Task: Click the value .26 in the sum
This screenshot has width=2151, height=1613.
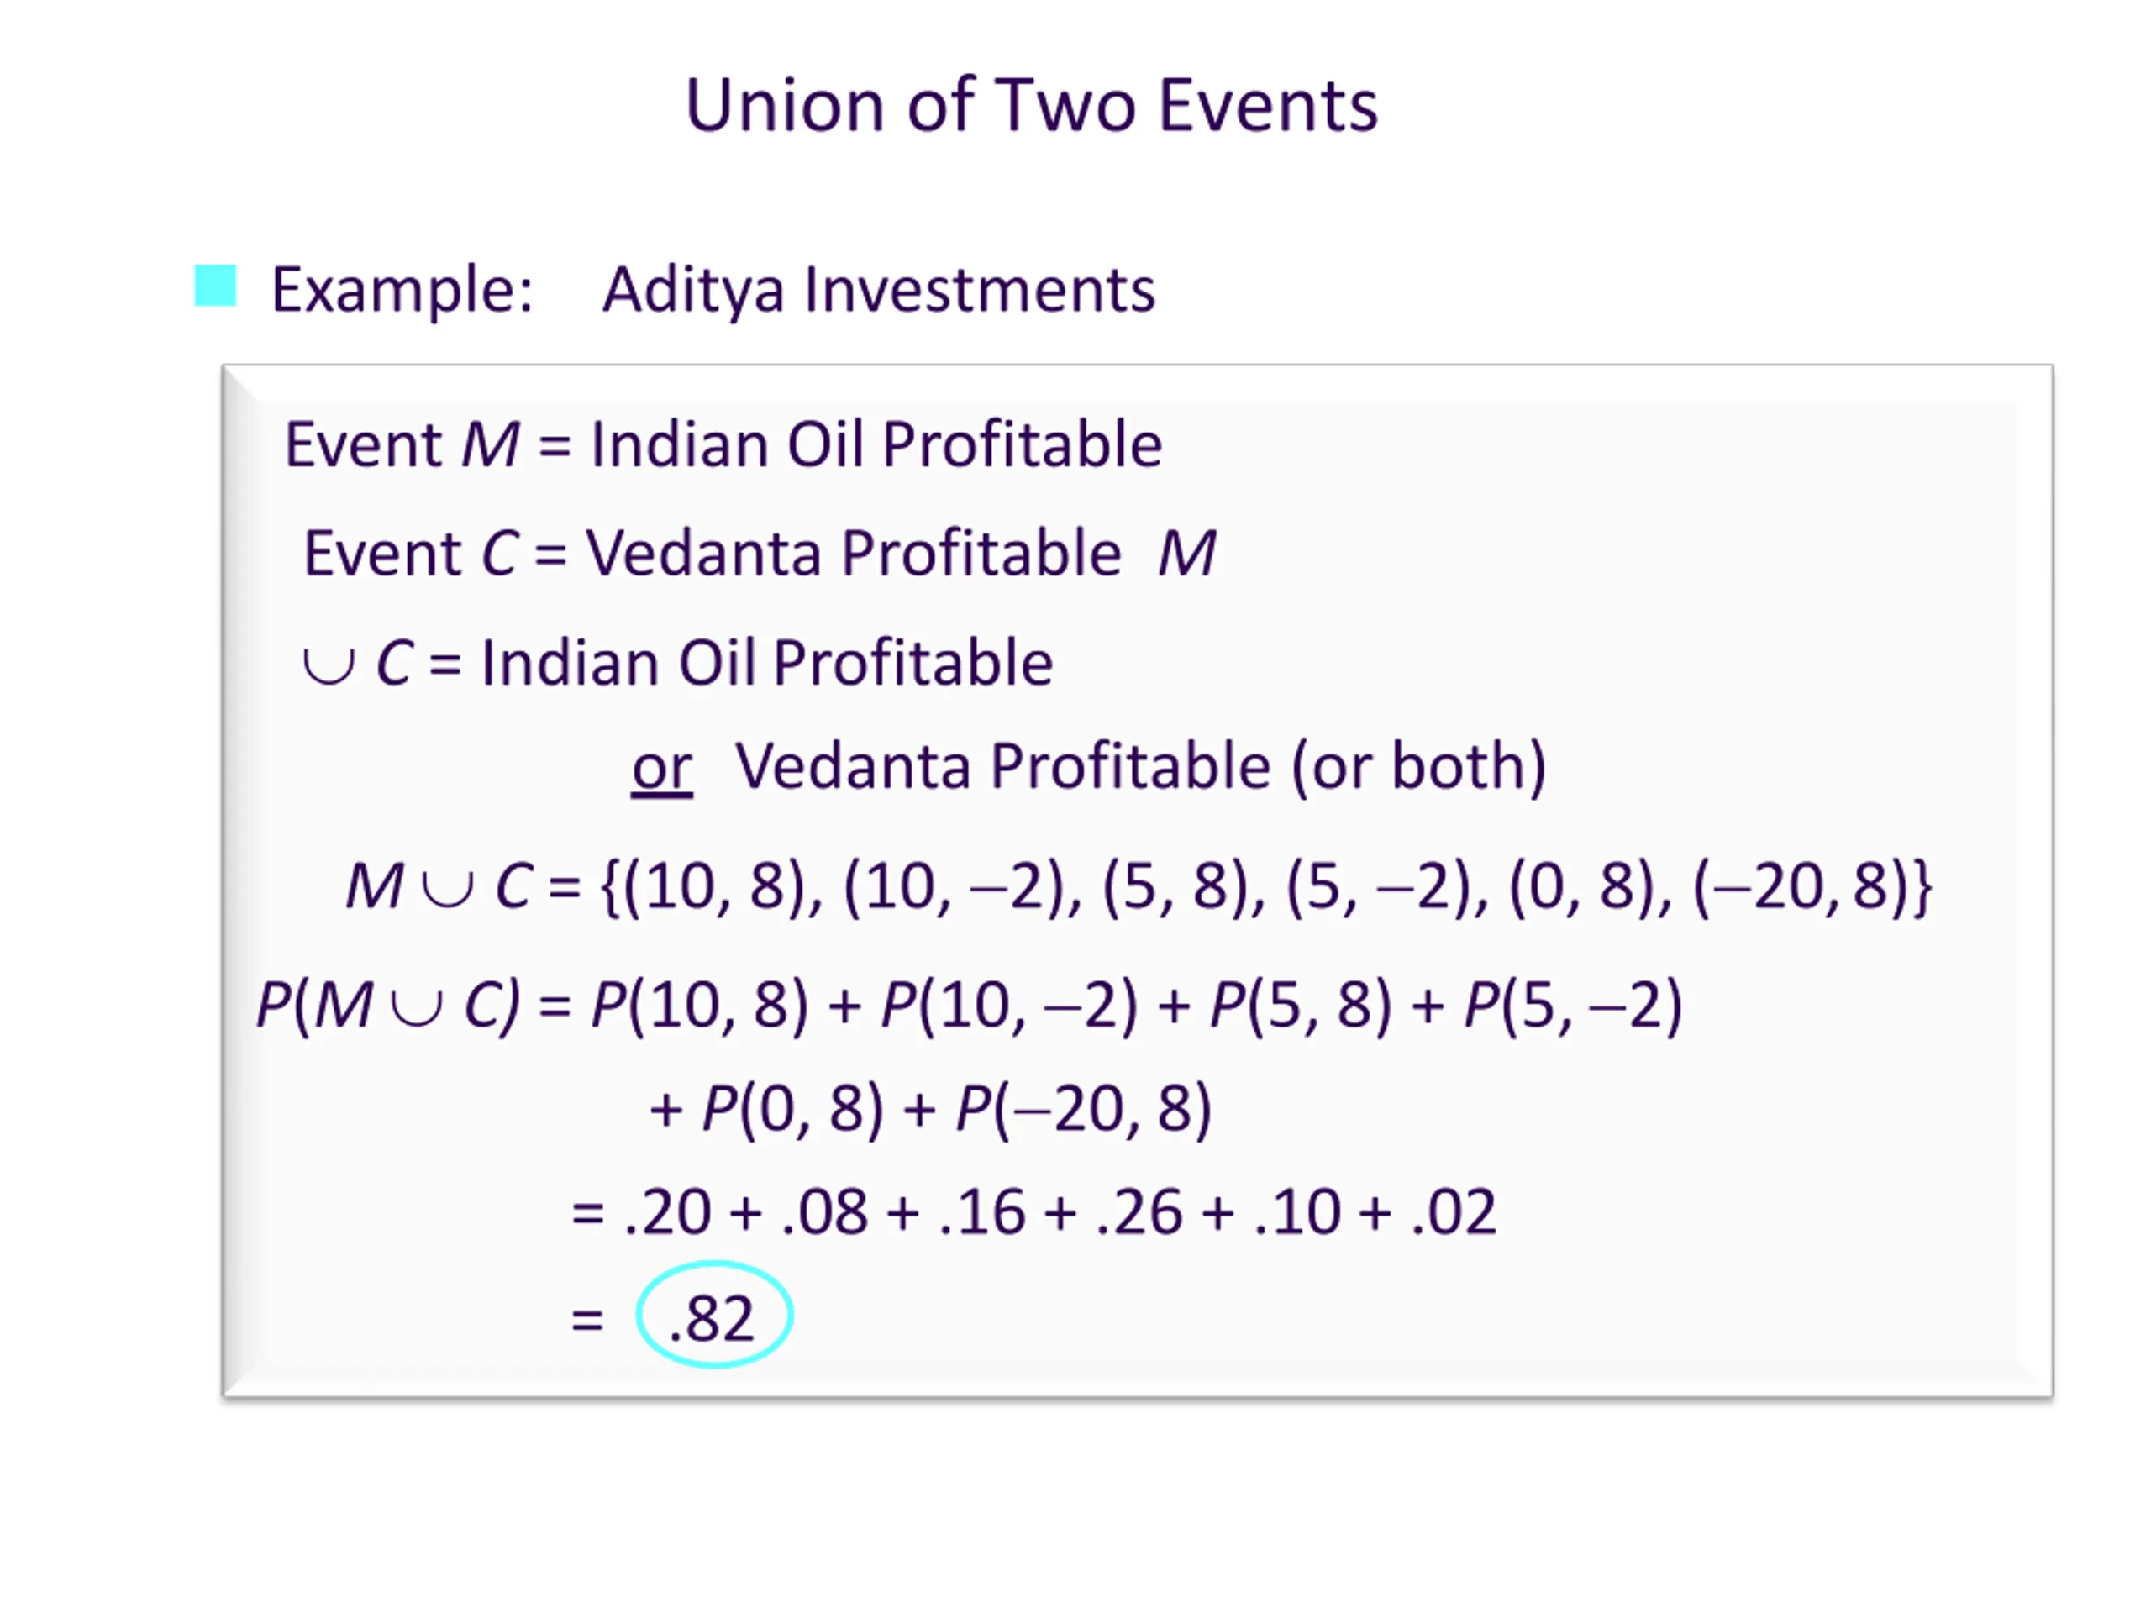Action: point(1139,1212)
